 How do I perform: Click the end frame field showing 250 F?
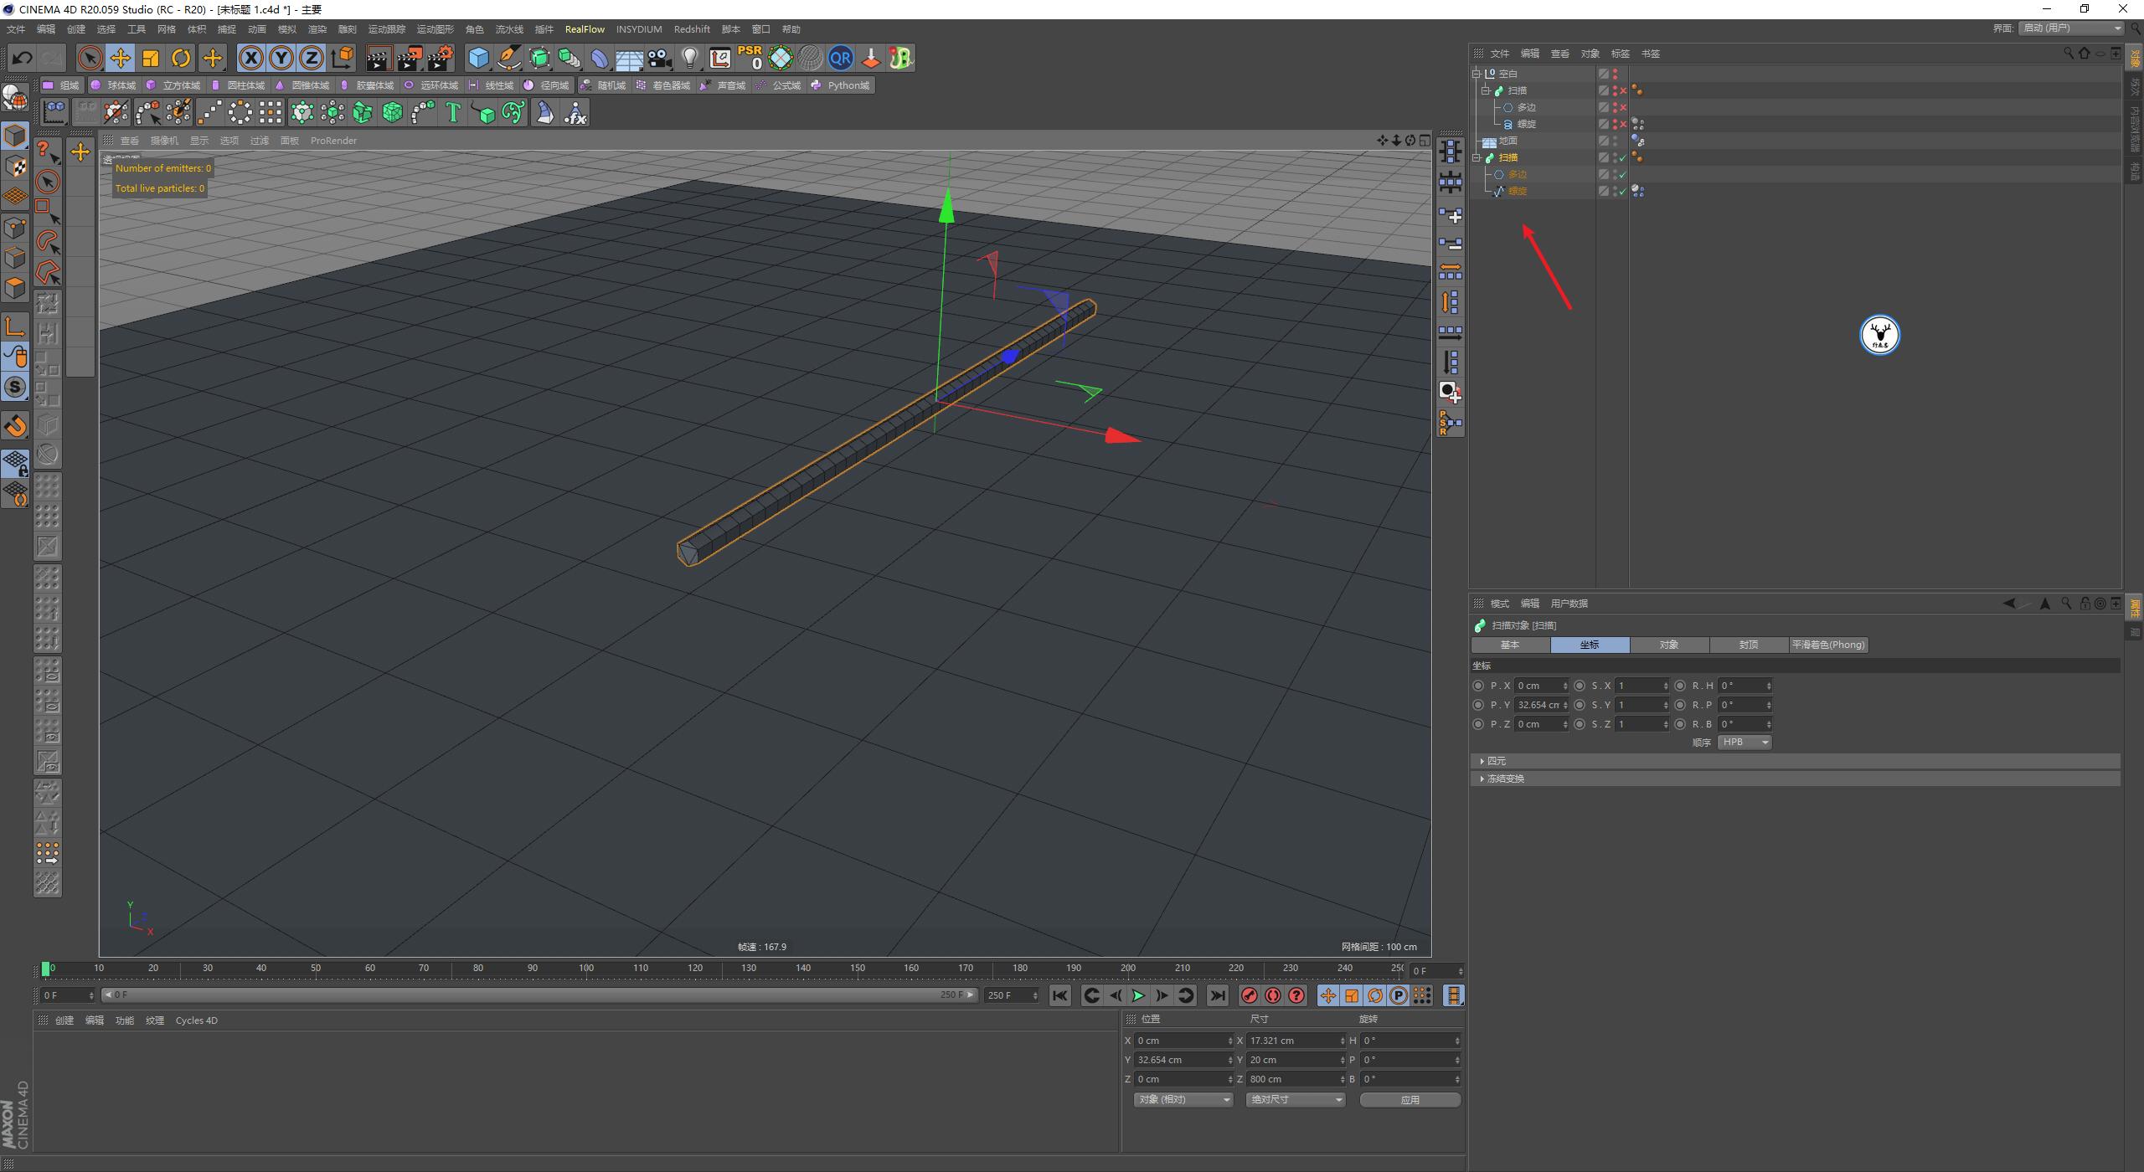point(1010,995)
